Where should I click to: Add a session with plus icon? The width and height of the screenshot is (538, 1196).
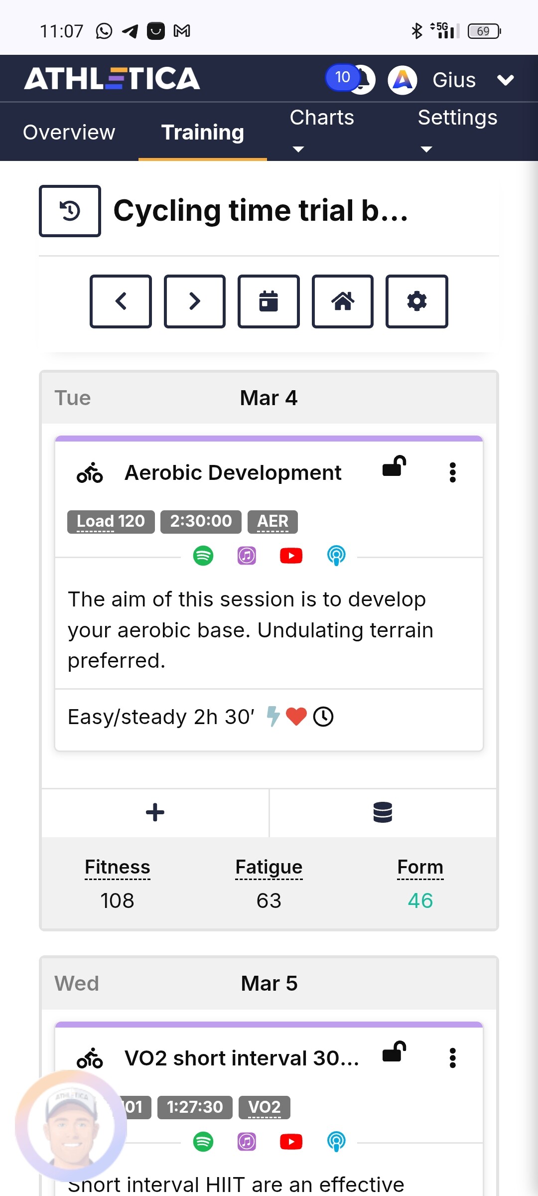tap(155, 812)
